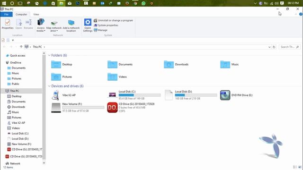Select OneDrive in the navigation pane
The width and height of the screenshot is (303, 170).
point(13,63)
